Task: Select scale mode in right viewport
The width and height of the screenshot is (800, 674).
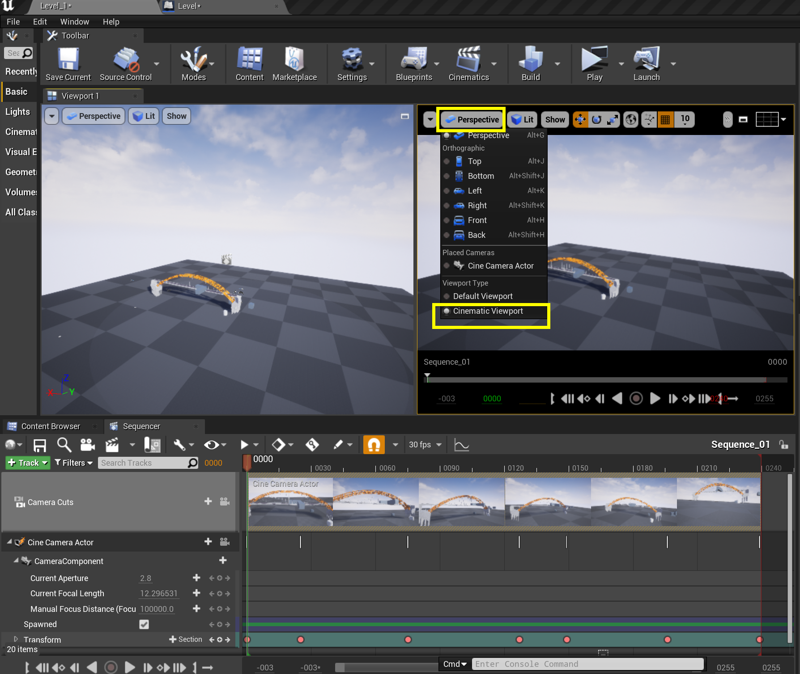Action: tap(612, 119)
